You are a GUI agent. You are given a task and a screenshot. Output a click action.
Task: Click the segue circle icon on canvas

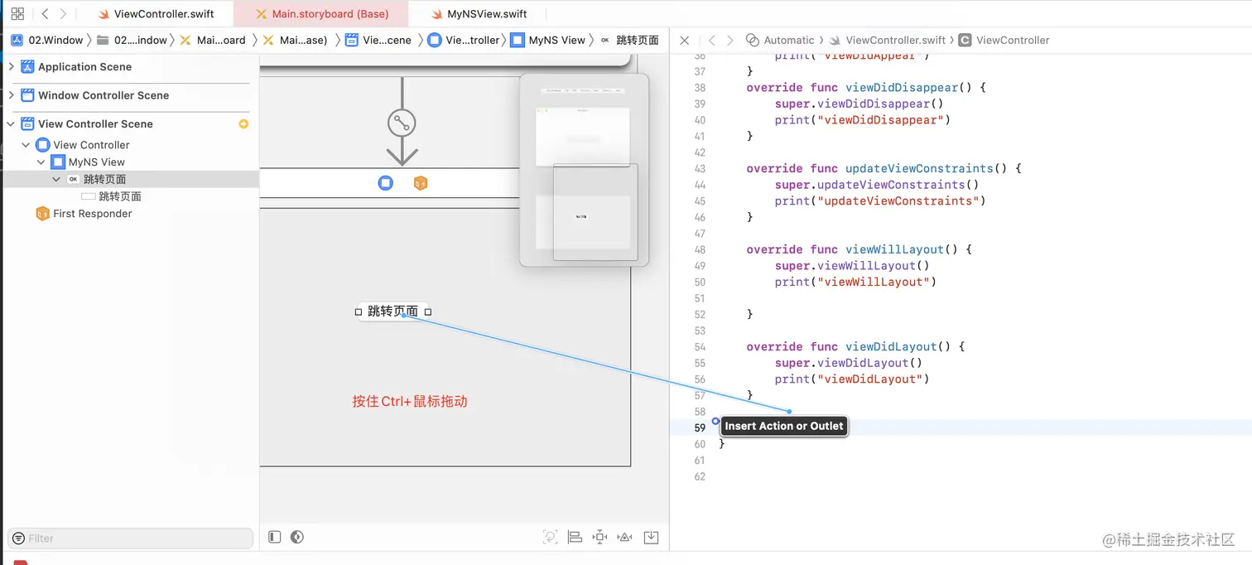coord(402,123)
